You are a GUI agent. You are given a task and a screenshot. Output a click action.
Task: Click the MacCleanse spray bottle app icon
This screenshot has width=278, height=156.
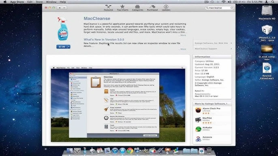pyautogui.click(x=62, y=29)
